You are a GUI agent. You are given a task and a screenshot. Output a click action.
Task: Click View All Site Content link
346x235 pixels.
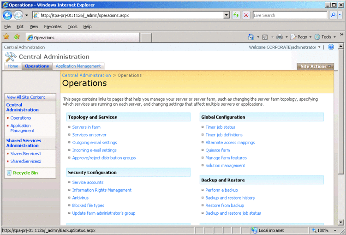[x=26, y=97]
